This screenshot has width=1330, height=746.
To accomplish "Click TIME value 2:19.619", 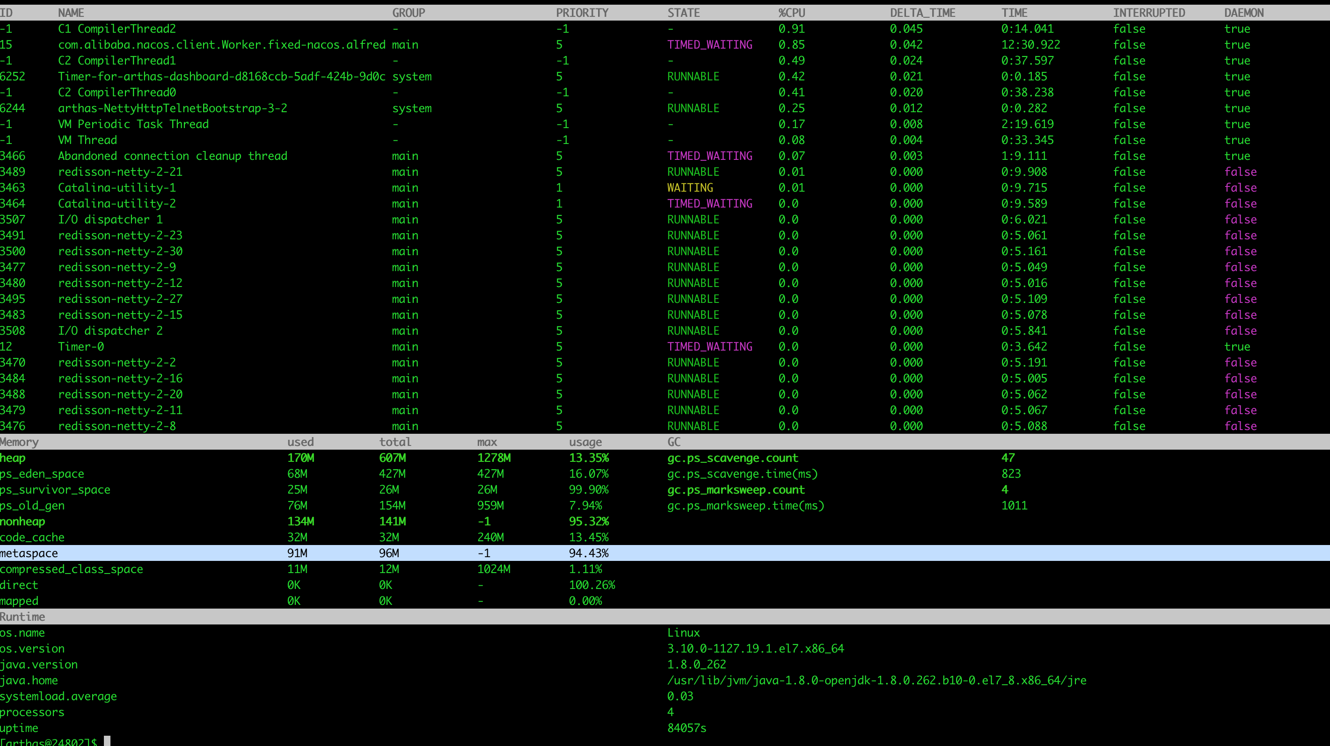I will 1027,124.
